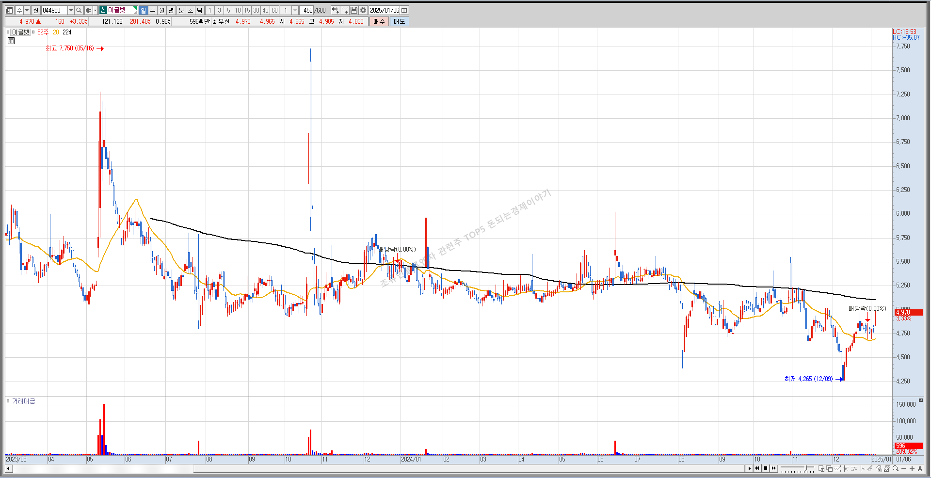
Task: Expand the stock code 044960 dropdown arrow
Action: tap(71, 10)
